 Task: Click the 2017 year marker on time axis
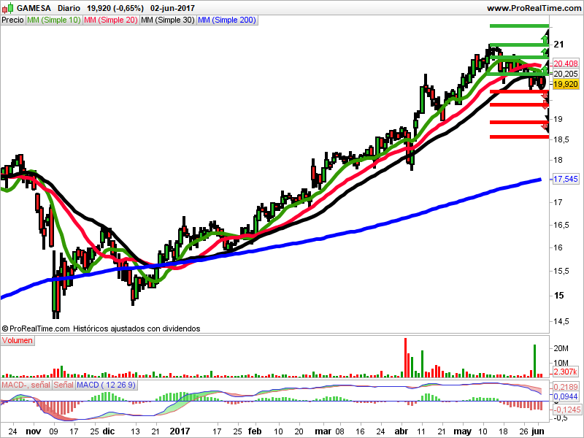180,431
